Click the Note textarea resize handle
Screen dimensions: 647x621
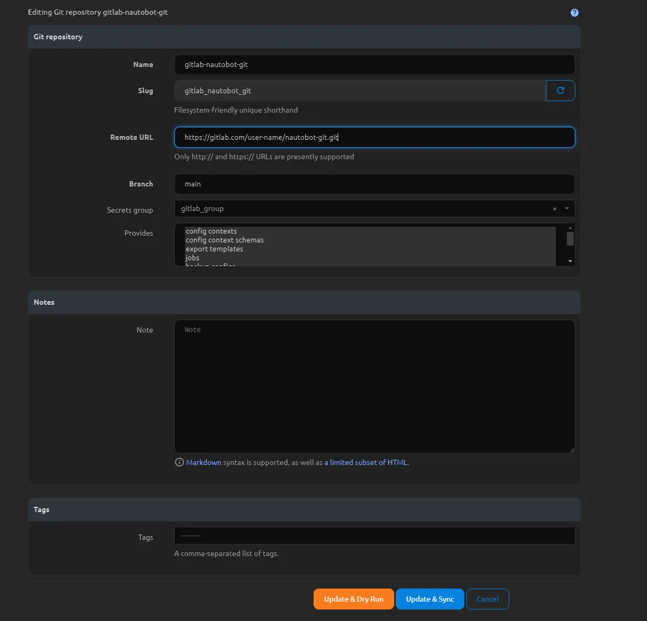tap(572, 450)
